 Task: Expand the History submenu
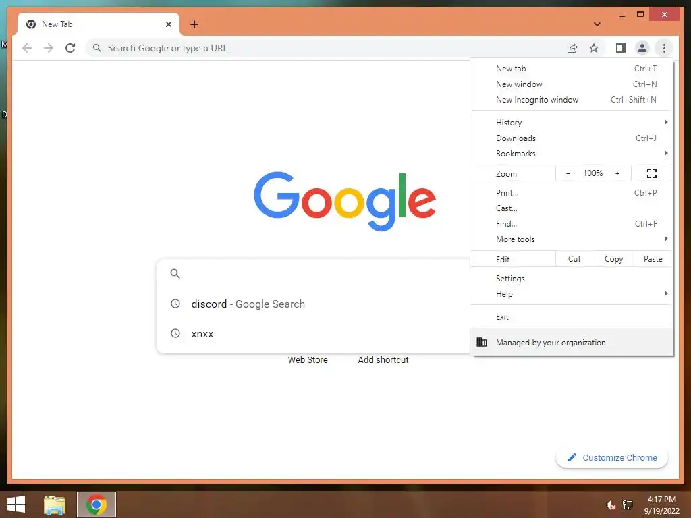[572, 123]
